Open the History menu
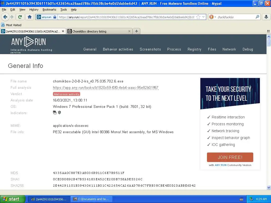Viewport: 271px width, 203px height. 34,10
